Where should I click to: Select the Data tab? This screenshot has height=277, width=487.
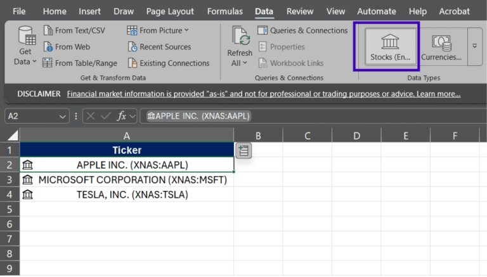[x=264, y=11]
